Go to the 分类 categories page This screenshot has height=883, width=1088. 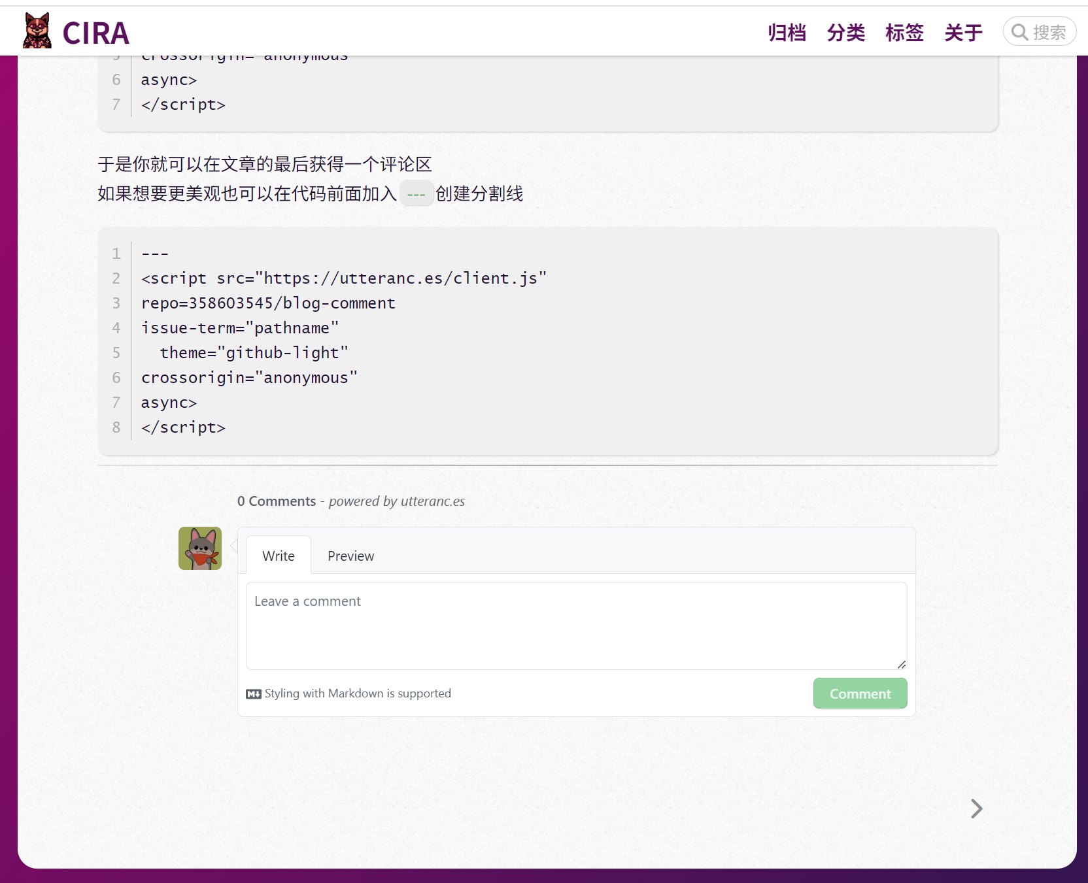tap(845, 33)
